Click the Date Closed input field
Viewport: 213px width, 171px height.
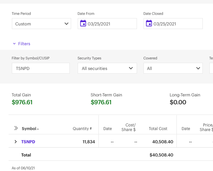tap(177, 24)
